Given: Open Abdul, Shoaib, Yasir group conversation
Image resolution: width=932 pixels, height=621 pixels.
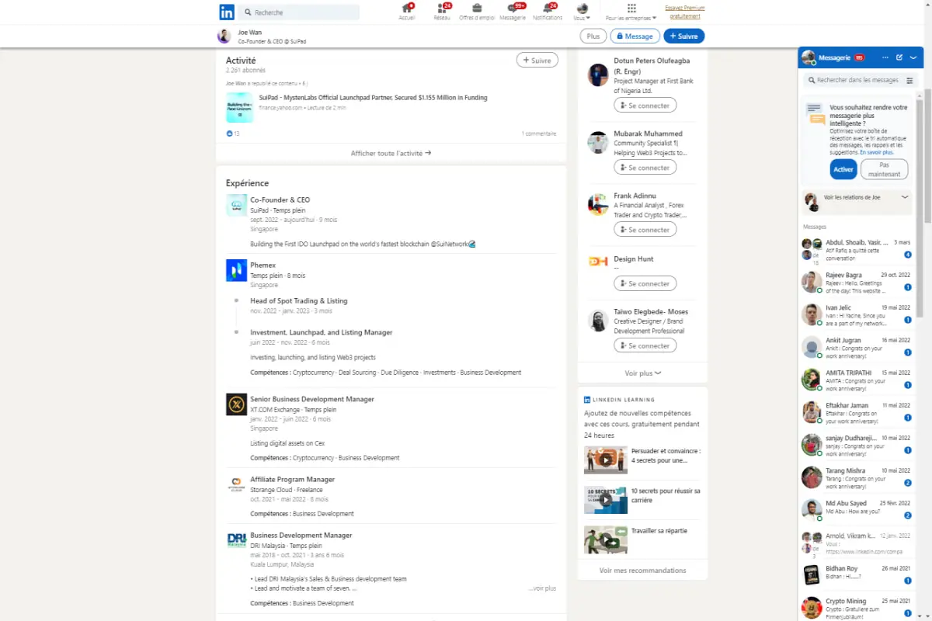Looking at the screenshot, I should 857,250.
